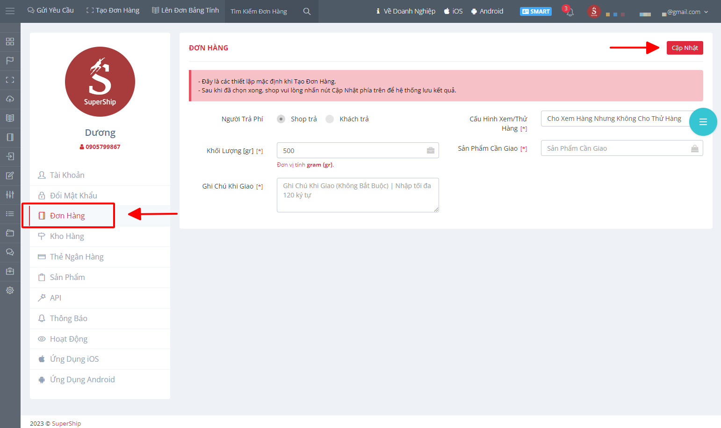The width and height of the screenshot is (721, 428).
Task: Click the chat bubbles icon in the left rail
Action: (10, 252)
